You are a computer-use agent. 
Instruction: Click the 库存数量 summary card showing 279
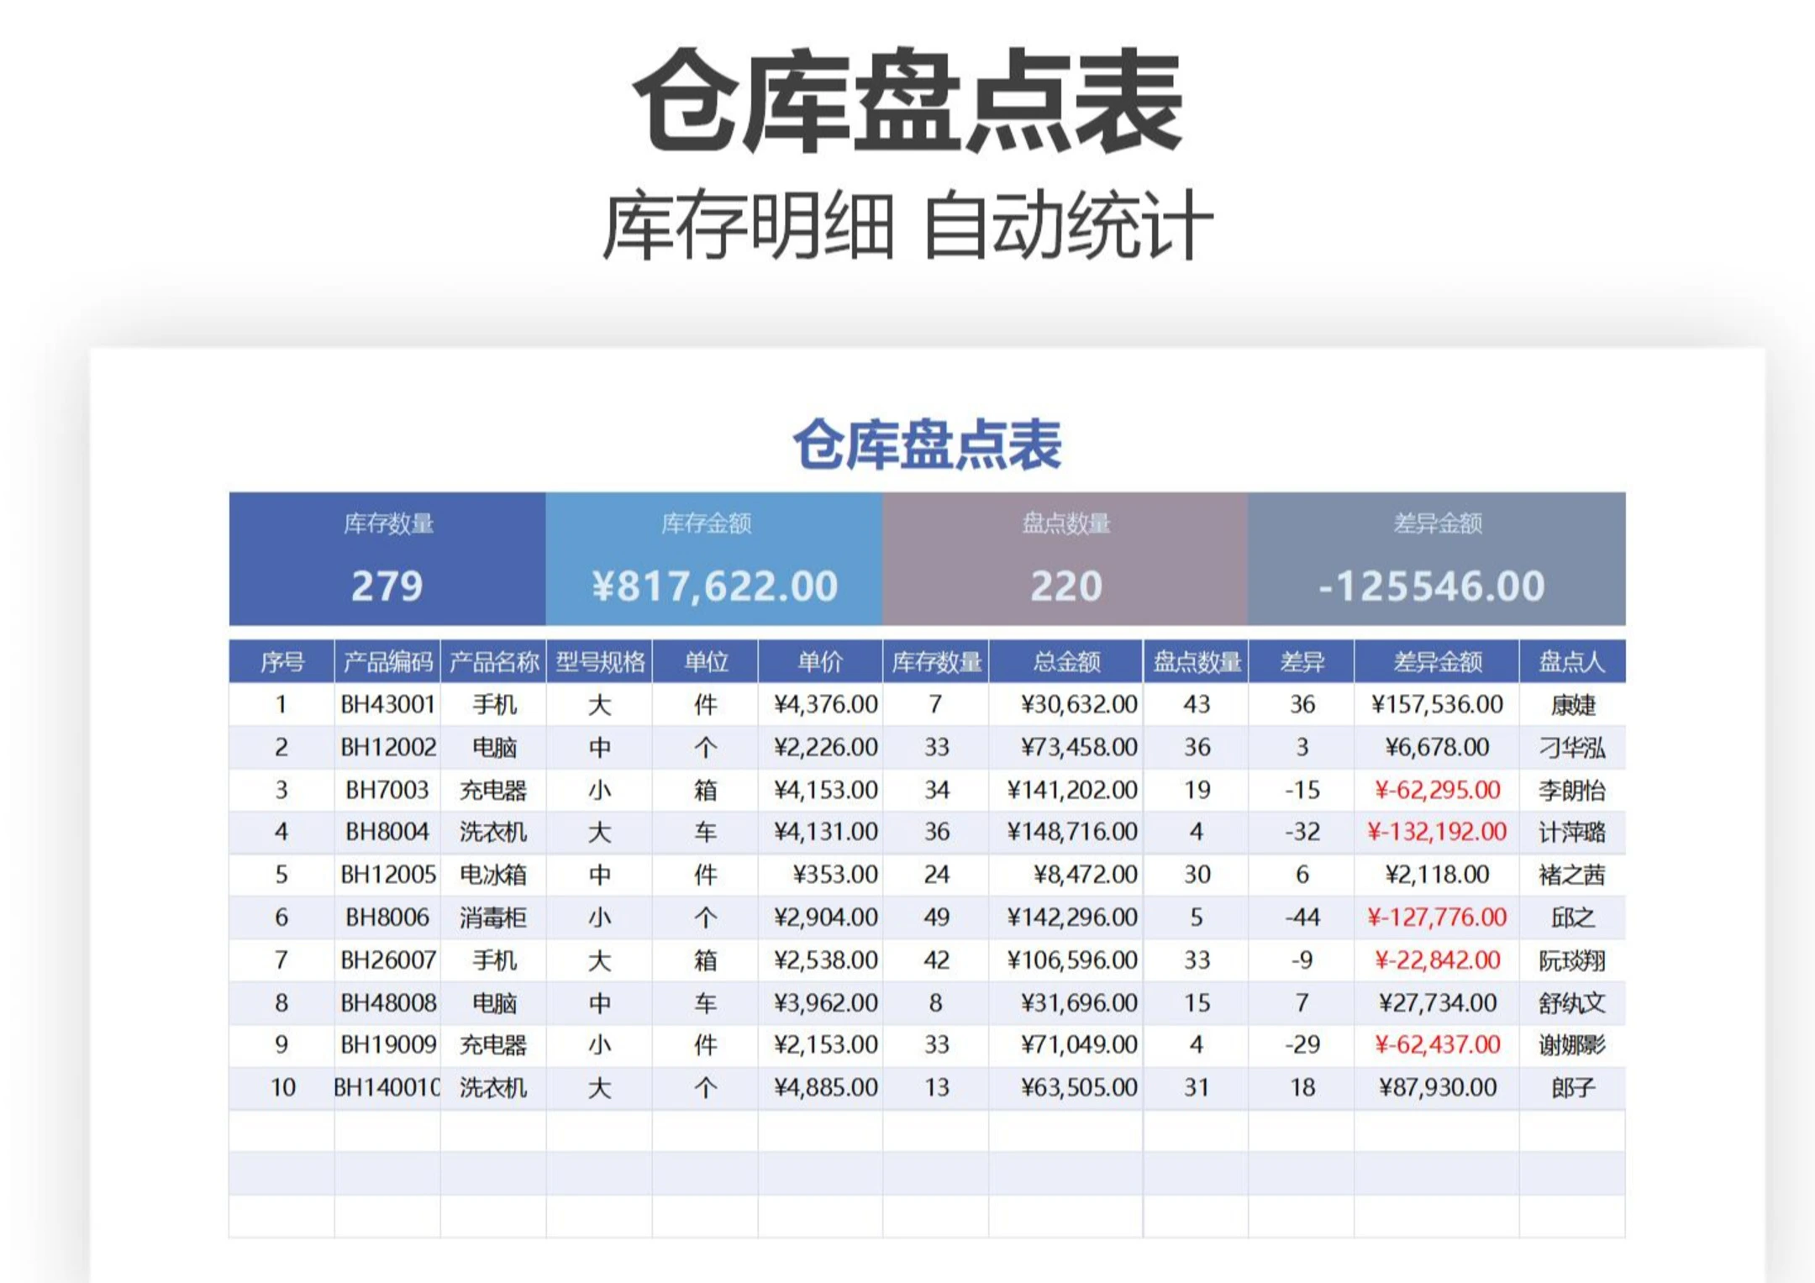point(387,559)
